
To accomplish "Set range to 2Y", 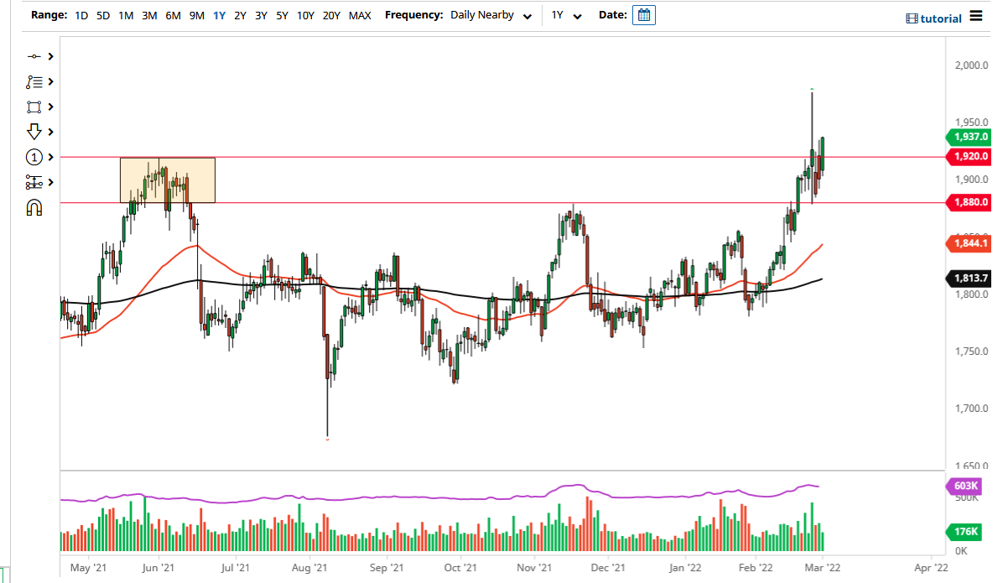I will click(240, 15).
